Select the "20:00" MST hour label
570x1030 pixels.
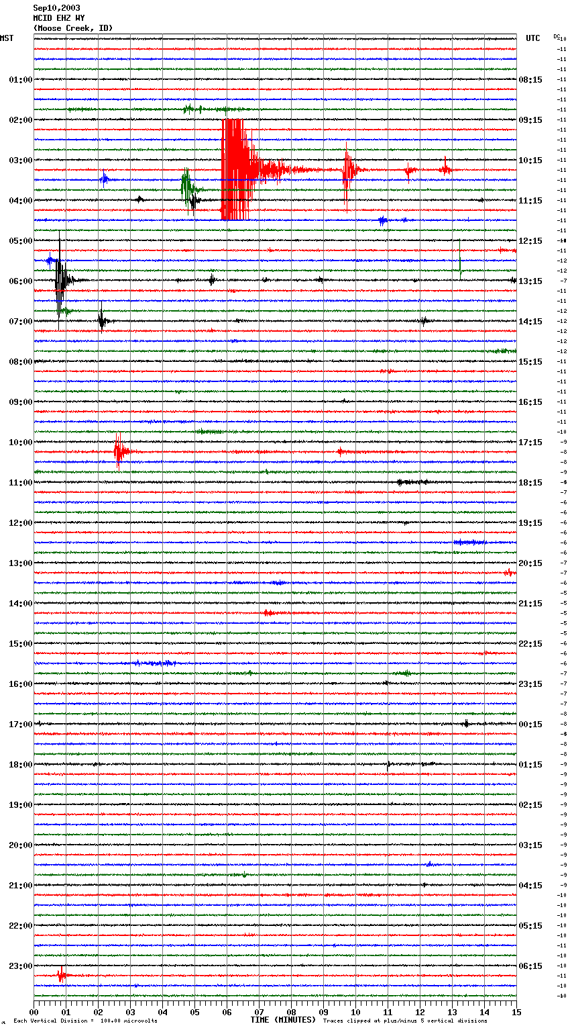click(x=21, y=845)
